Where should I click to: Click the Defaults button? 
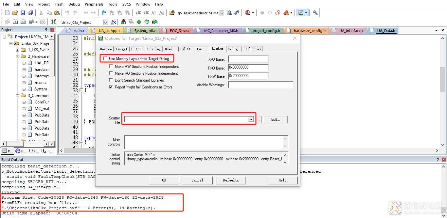coord(231,180)
